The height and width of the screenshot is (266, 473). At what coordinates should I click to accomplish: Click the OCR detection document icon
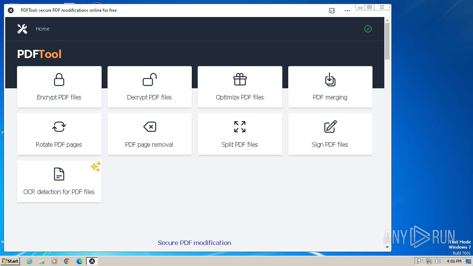coord(59,174)
